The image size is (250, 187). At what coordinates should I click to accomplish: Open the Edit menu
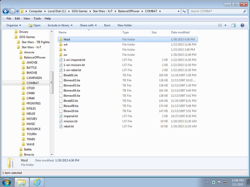pos(17,18)
